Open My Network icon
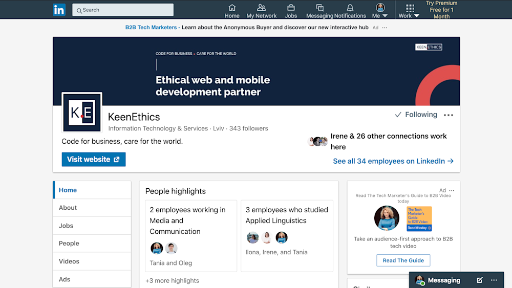This screenshot has width=512, height=288. (261, 11)
